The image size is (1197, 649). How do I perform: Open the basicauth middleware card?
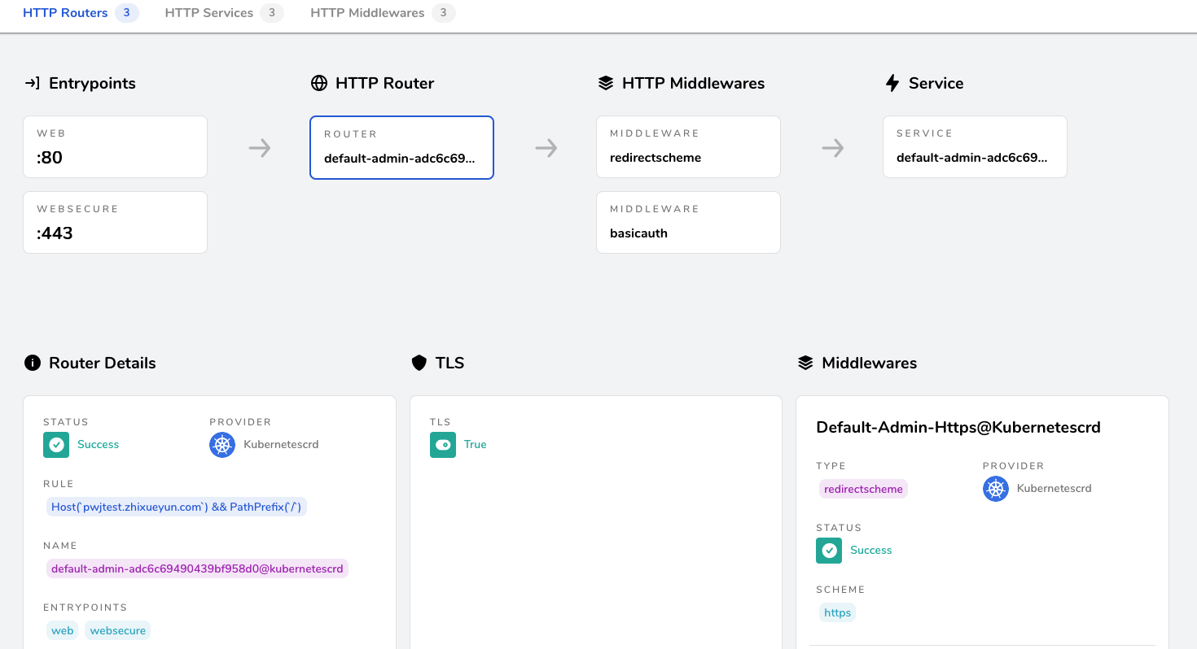(688, 222)
